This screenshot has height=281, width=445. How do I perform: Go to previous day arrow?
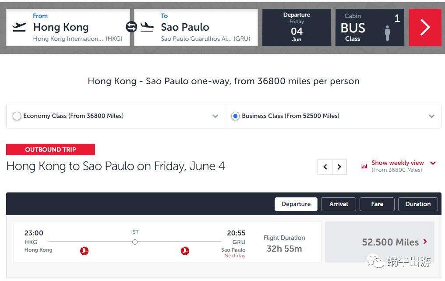tap(325, 167)
